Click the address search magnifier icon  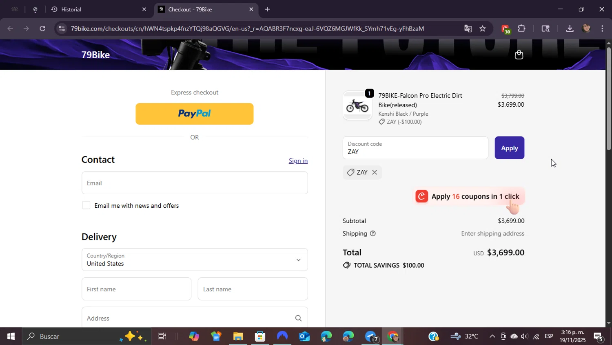(298, 318)
